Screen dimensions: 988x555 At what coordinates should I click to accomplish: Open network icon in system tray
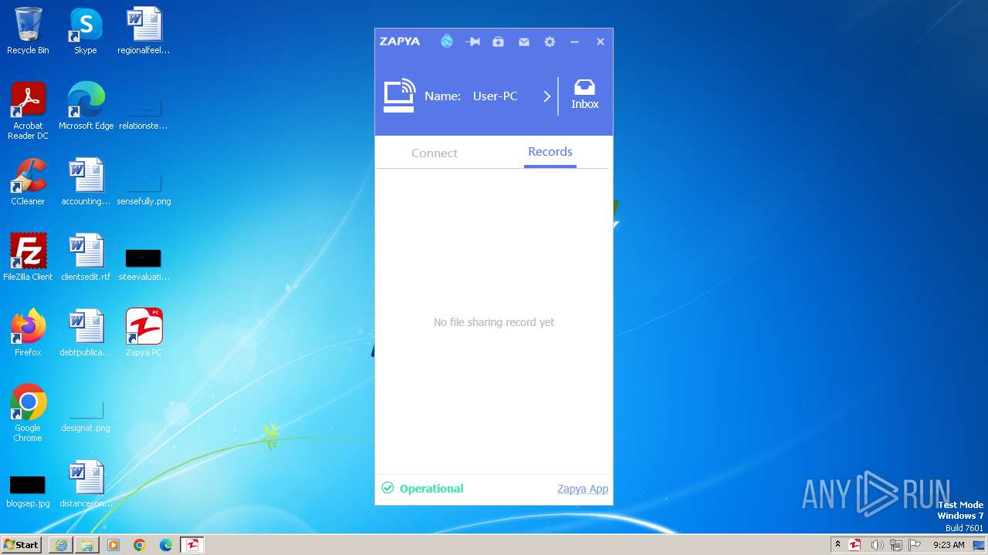coord(896,545)
